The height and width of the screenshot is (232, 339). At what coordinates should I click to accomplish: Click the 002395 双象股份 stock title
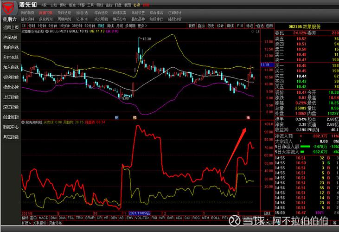click(306, 27)
